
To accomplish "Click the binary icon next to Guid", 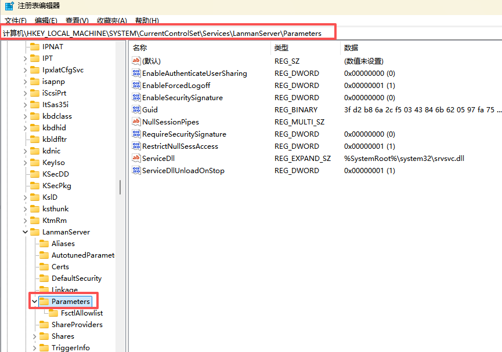I will tap(136, 110).
